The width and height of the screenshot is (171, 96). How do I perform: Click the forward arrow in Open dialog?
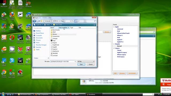point(37,21)
